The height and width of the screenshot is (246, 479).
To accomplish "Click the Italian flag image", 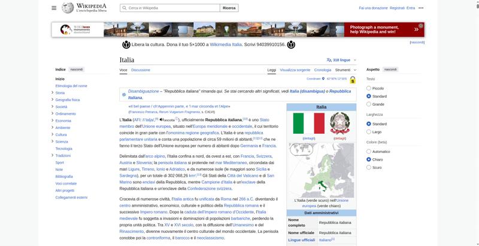I will pyautogui.click(x=309, y=124).
